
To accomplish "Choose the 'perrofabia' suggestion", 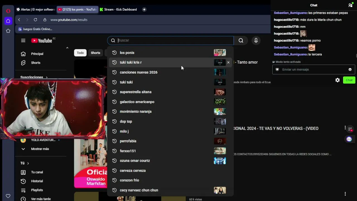I will pyautogui.click(x=170, y=141).
